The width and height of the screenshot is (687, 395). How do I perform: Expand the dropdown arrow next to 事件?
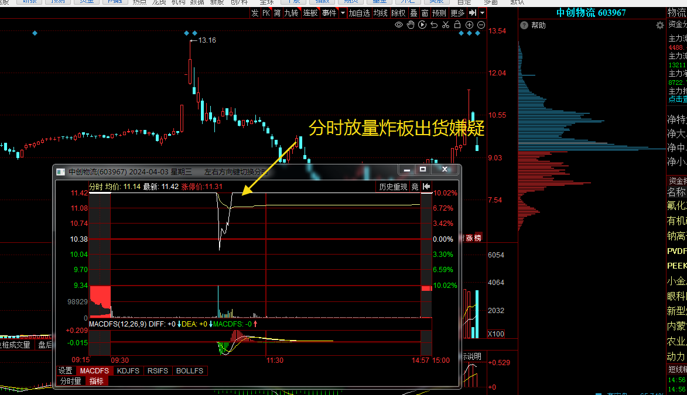pos(343,13)
